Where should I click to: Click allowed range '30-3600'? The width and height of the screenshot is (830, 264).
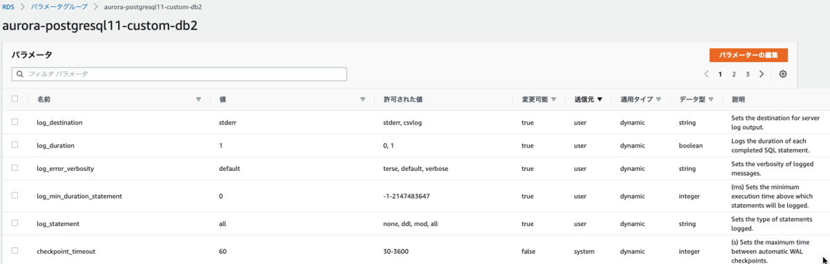[x=396, y=252]
